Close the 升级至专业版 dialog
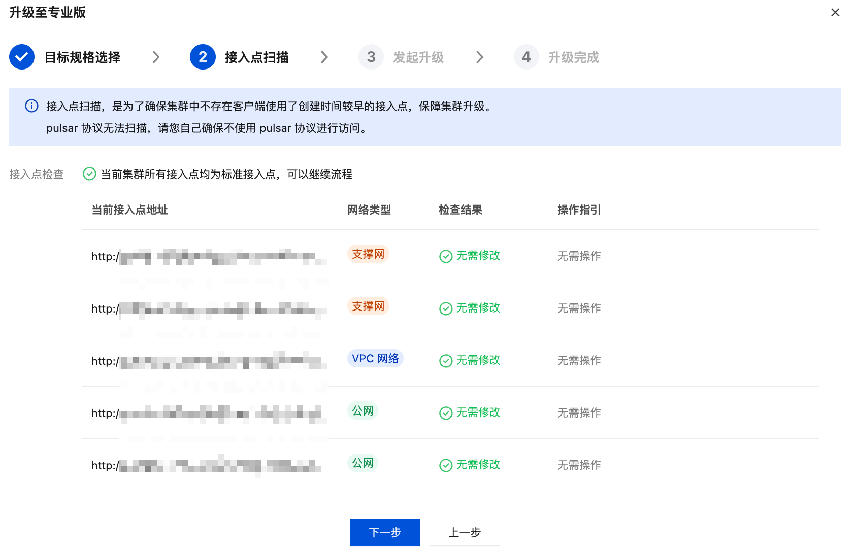 [835, 12]
